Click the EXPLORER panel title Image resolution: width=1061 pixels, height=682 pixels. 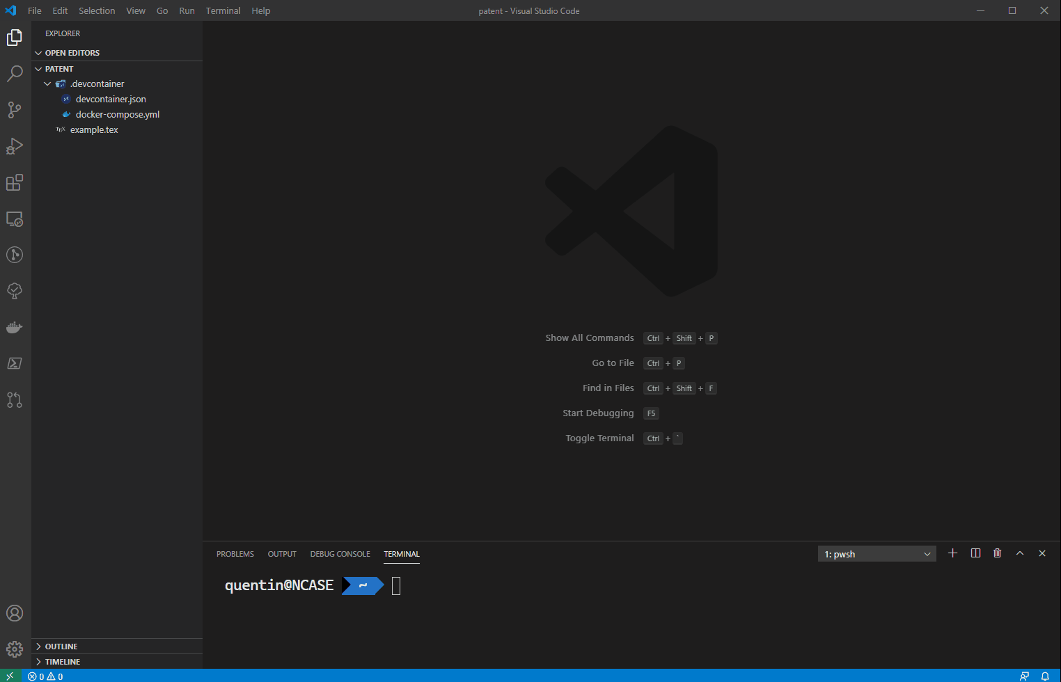click(x=63, y=33)
